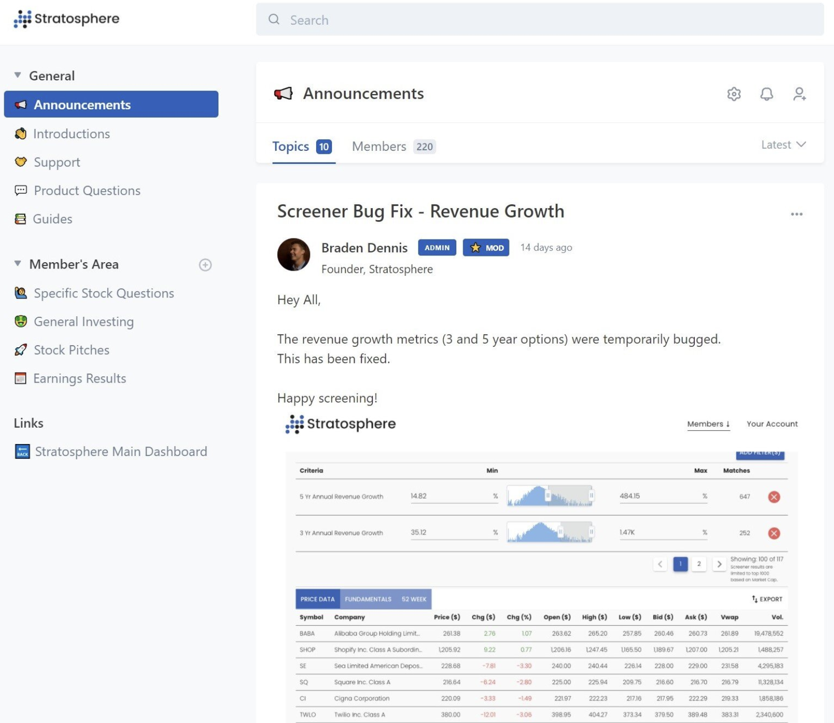
Task: Click the EXPORT button with arrows icon
Action: pyautogui.click(x=767, y=599)
